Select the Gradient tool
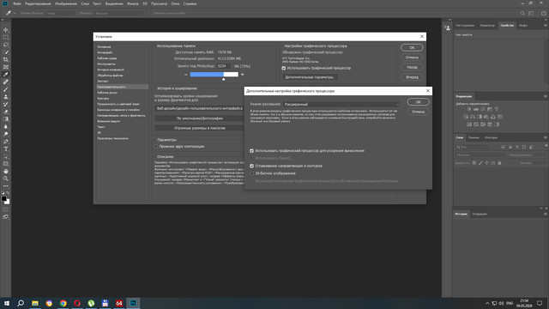Viewport: 549px width, 309px height. coord(6,119)
